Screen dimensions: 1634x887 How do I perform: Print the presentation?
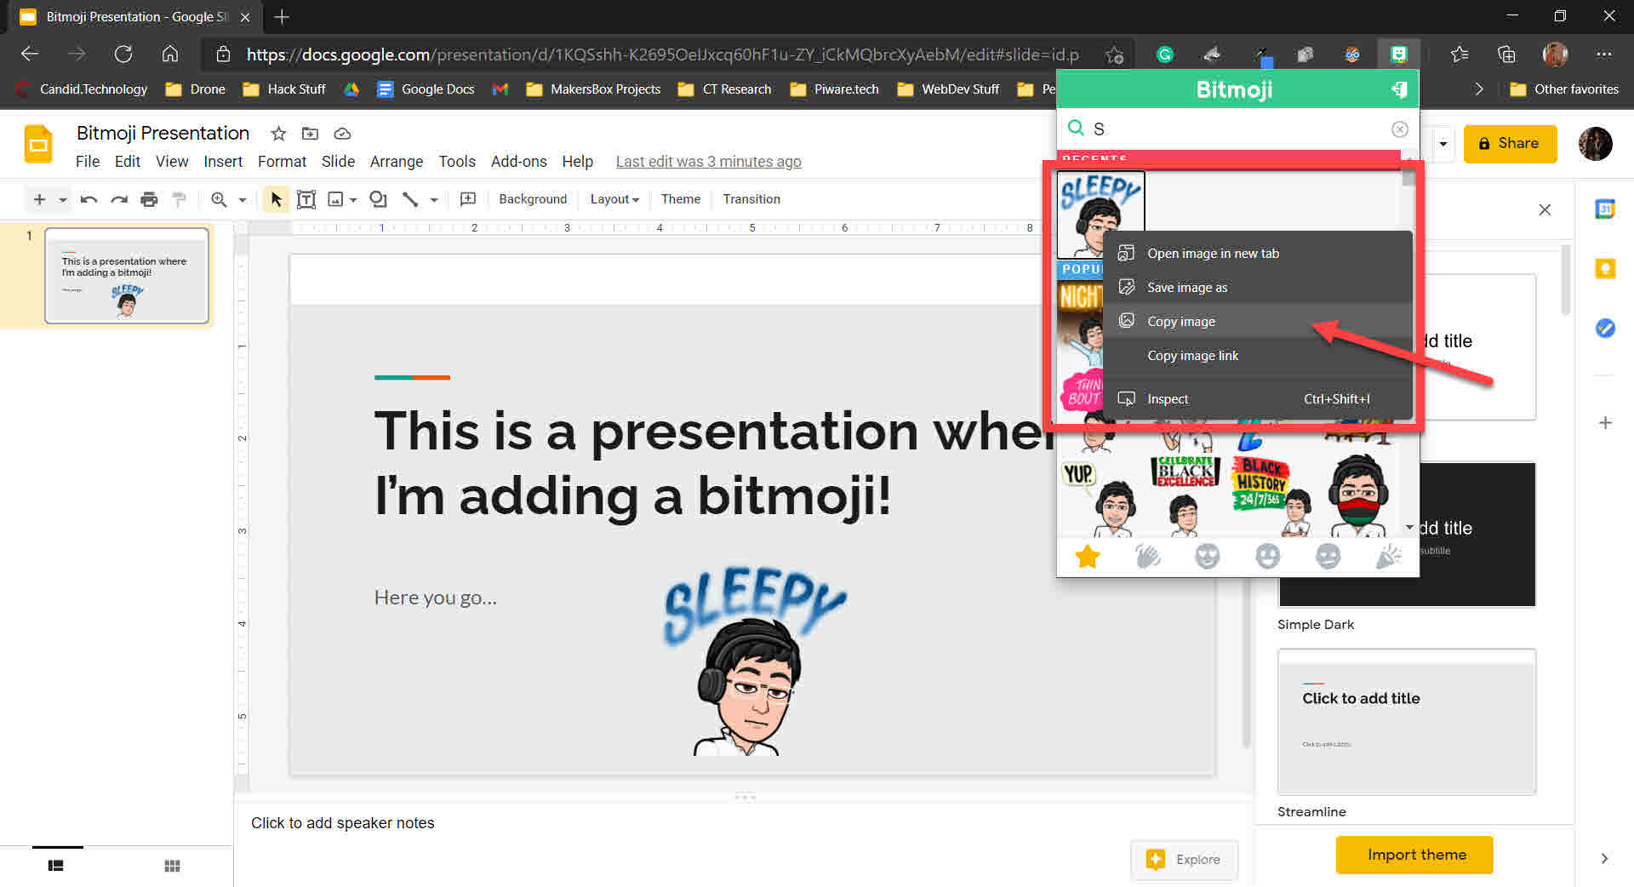[149, 199]
